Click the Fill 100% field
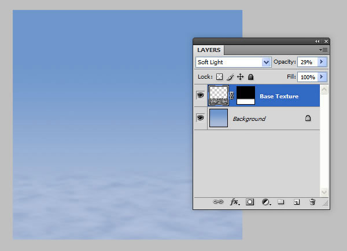 308,77
